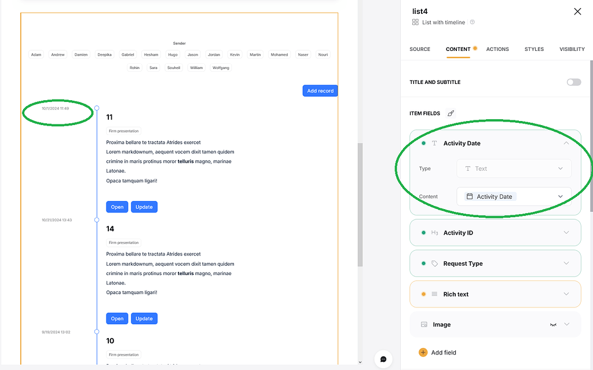
Task: Click the text type icon beside Activity Date
Action: click(x=434, y=143)
